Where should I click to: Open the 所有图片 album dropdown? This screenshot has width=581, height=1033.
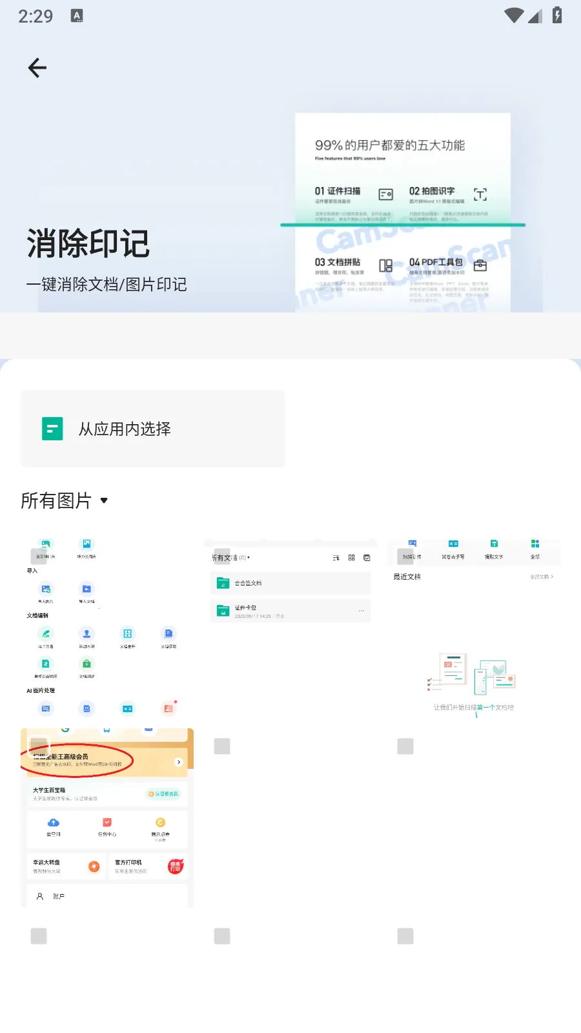coord(65,500)
